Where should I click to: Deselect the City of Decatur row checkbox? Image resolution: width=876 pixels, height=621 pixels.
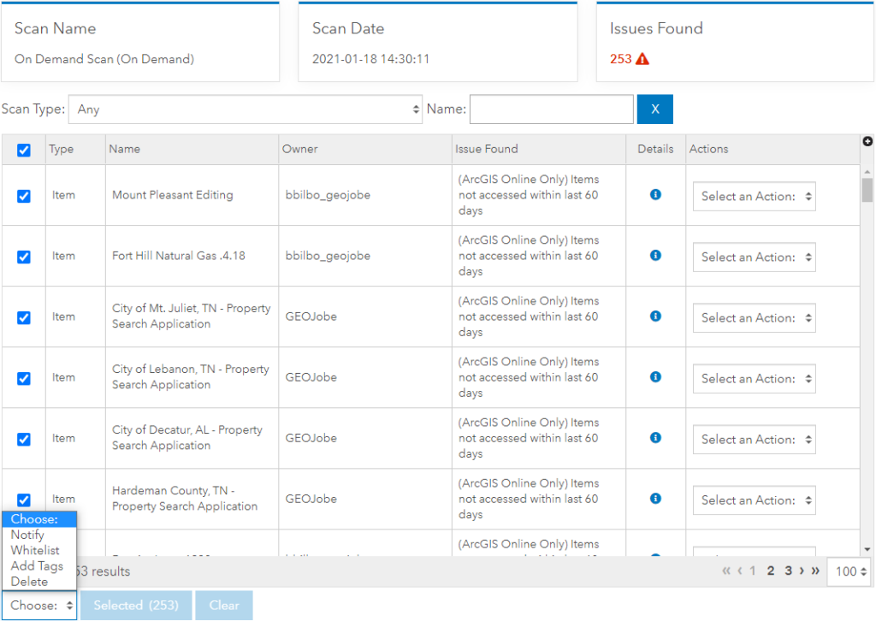[24, 439]
